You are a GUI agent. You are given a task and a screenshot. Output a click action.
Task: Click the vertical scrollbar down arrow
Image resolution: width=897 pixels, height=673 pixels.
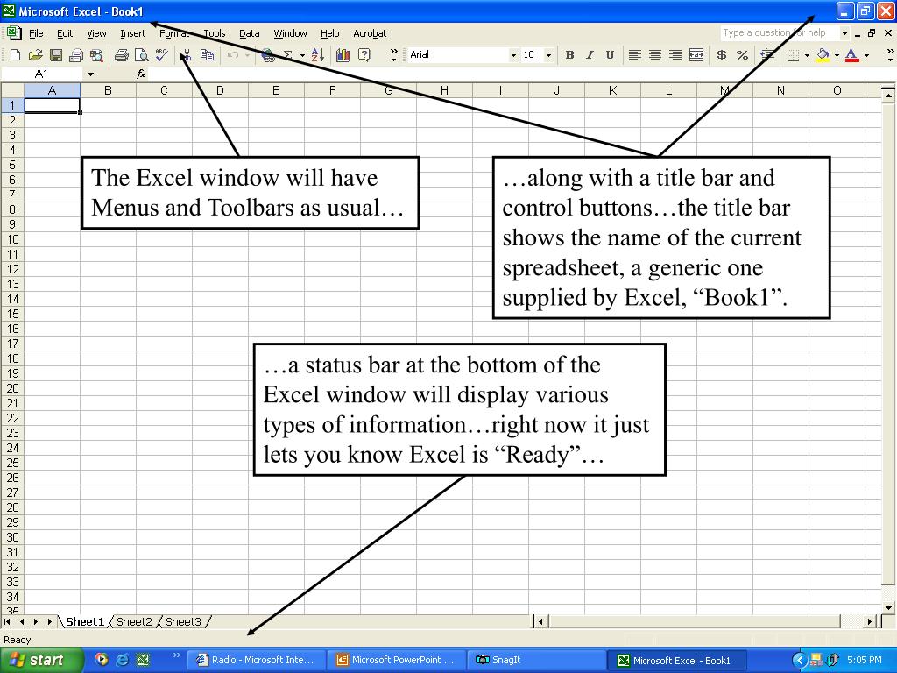tap(888, 608)
